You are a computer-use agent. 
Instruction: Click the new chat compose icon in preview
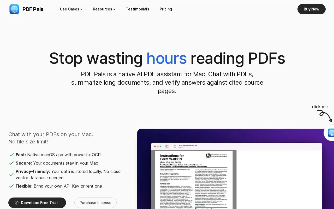click(175, 146)
